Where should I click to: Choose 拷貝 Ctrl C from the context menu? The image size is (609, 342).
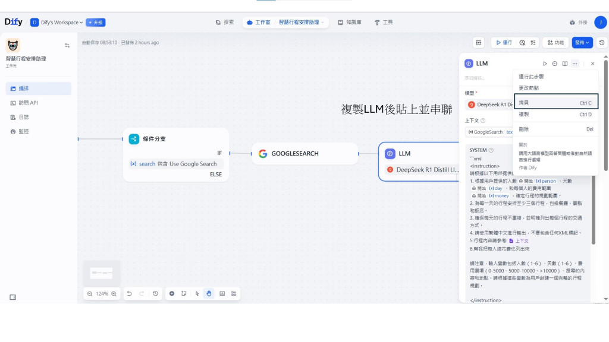556,103
